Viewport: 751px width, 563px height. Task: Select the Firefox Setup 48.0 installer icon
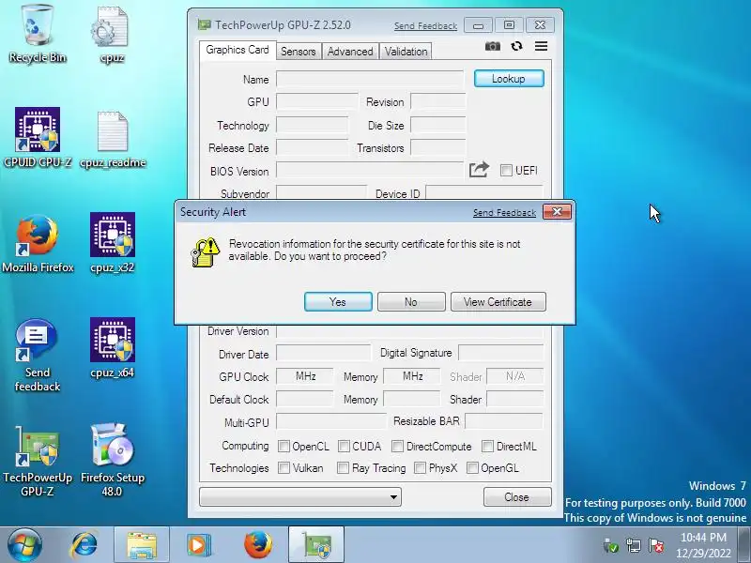pos(112,460)
